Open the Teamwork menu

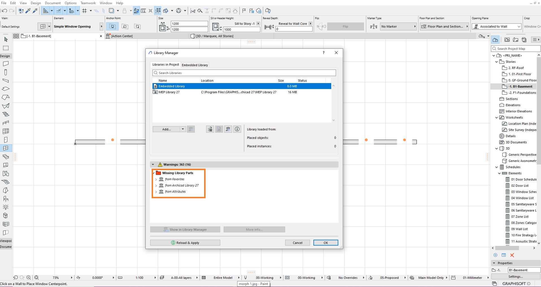click(88, 3)
